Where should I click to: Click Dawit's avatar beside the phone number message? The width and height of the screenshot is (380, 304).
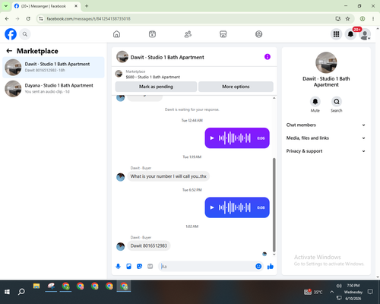[x=120, y=246]
